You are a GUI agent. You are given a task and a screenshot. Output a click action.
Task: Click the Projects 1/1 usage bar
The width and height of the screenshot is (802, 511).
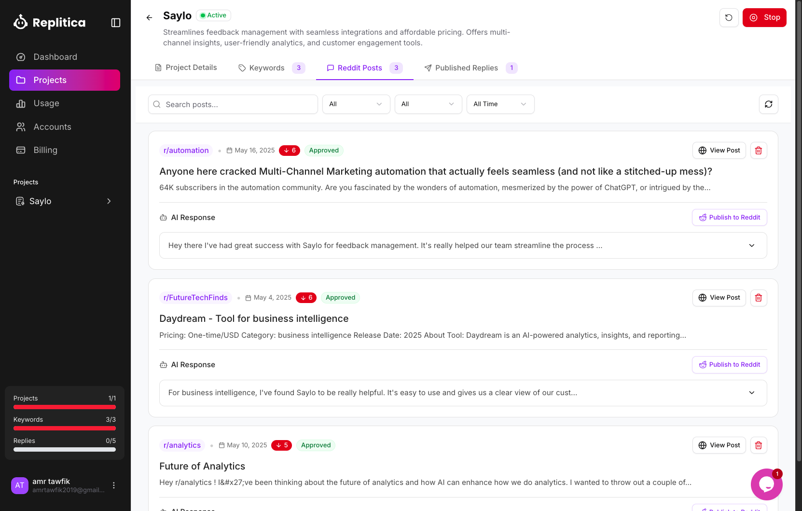tap(65, 407)
